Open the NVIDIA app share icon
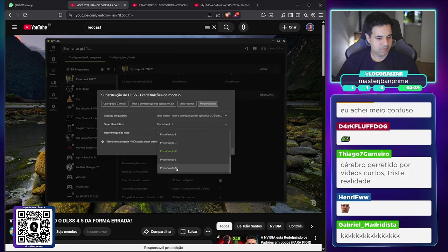 click(246, 48)
